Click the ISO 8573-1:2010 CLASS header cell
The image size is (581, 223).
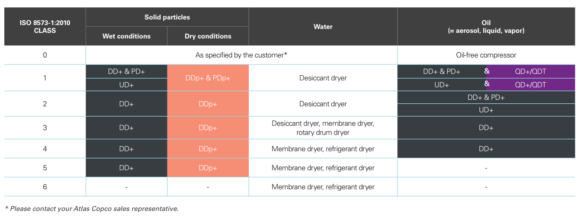click(x=45, y=26)
